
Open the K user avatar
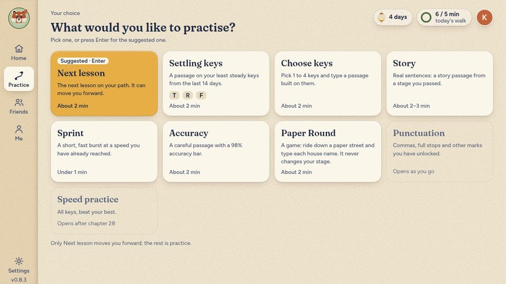[484, 17]
